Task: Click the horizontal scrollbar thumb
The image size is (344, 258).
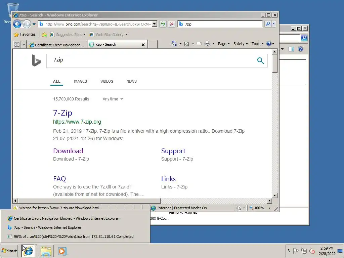Action: [89, 201]
